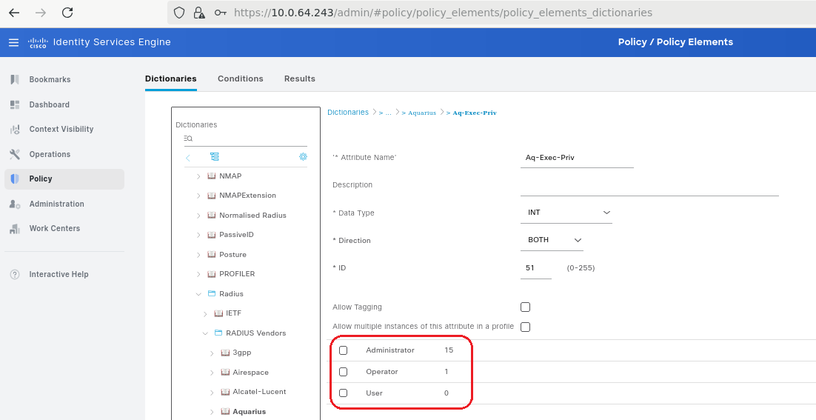816x420 pixels.
Task: Switch to the Conditions tab
Action: coord(241,79)
